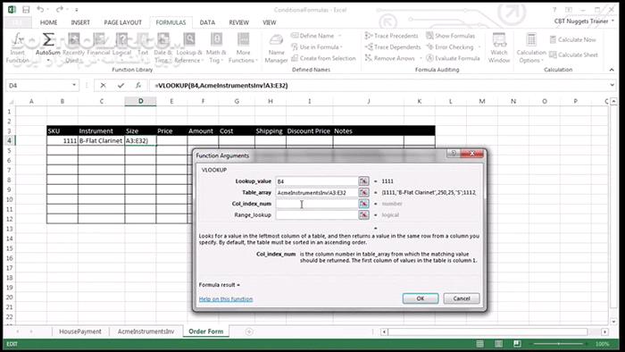Open Math & Trig functions
This screenshot has width=625, height=352.
pyautogui.click(x=216, y=48)
